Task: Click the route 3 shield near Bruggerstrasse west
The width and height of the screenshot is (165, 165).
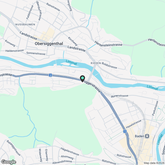Action: (x=51, y=75)
